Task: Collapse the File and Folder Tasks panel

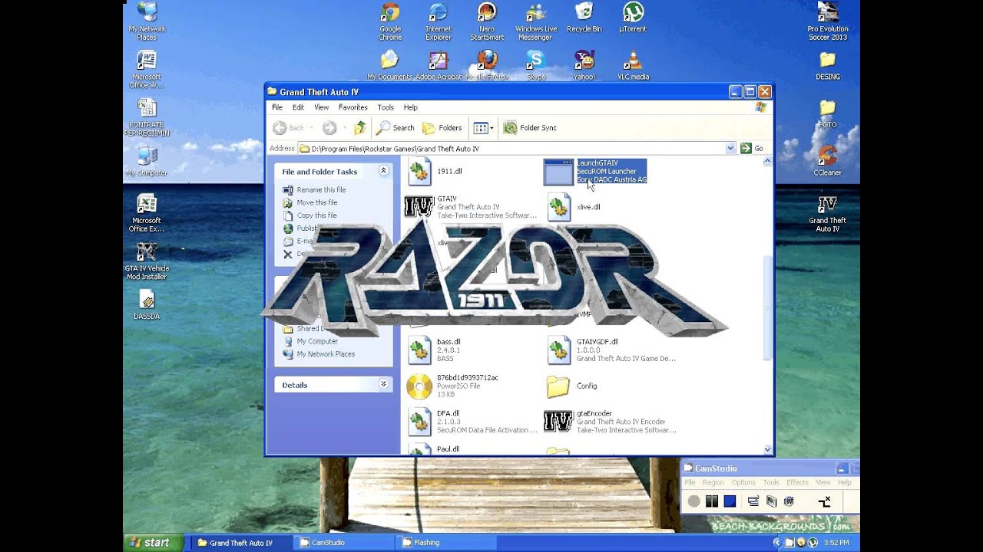Action: (383, 172)
